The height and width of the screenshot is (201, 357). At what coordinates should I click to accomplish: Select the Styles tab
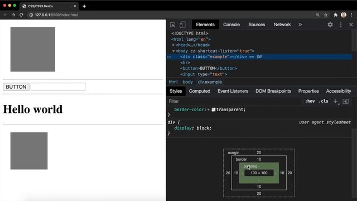coord(176,91)
